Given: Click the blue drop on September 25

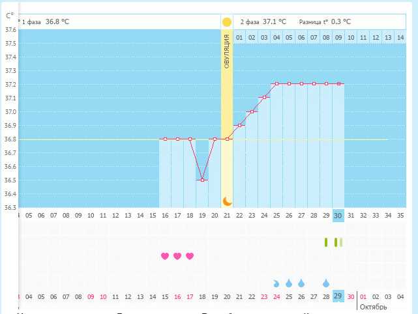Looking at the screenshot, I should point(289,283).
